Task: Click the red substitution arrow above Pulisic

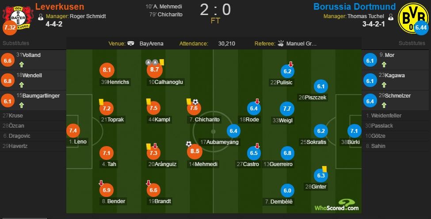Action: point(291,64)
